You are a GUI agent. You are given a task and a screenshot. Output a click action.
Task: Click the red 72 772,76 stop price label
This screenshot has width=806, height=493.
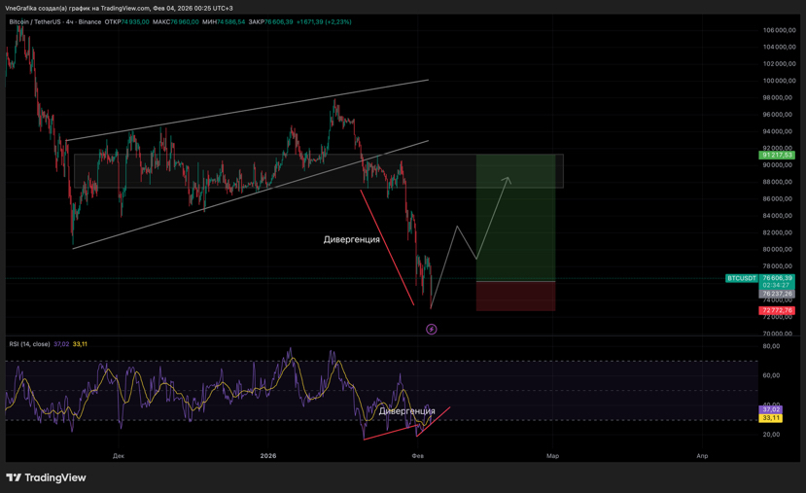click(x=777, y=310)
